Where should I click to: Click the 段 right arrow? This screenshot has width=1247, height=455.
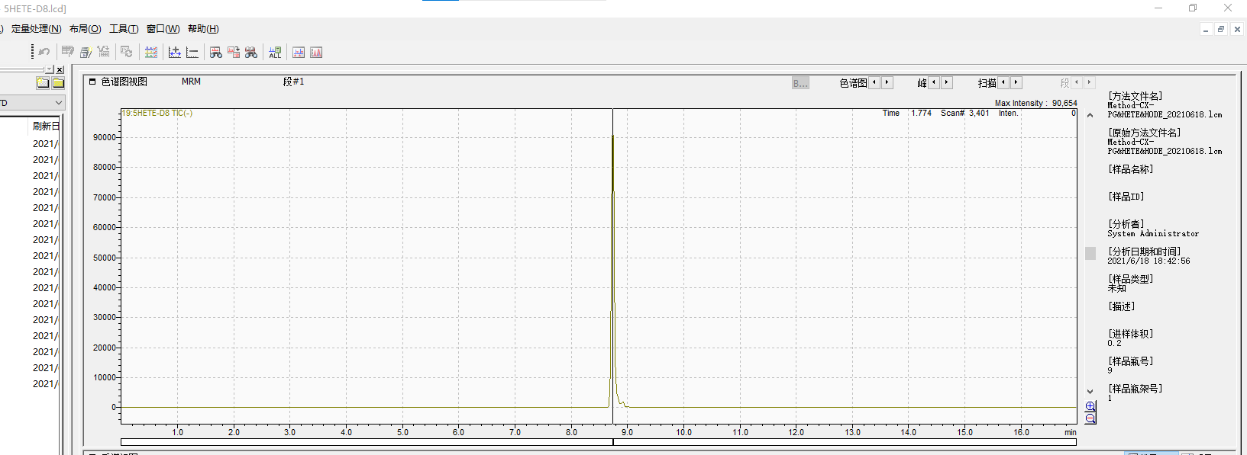(x=1089, y=82)
